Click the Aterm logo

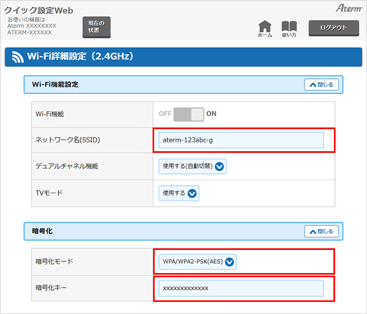click(348, 9)
